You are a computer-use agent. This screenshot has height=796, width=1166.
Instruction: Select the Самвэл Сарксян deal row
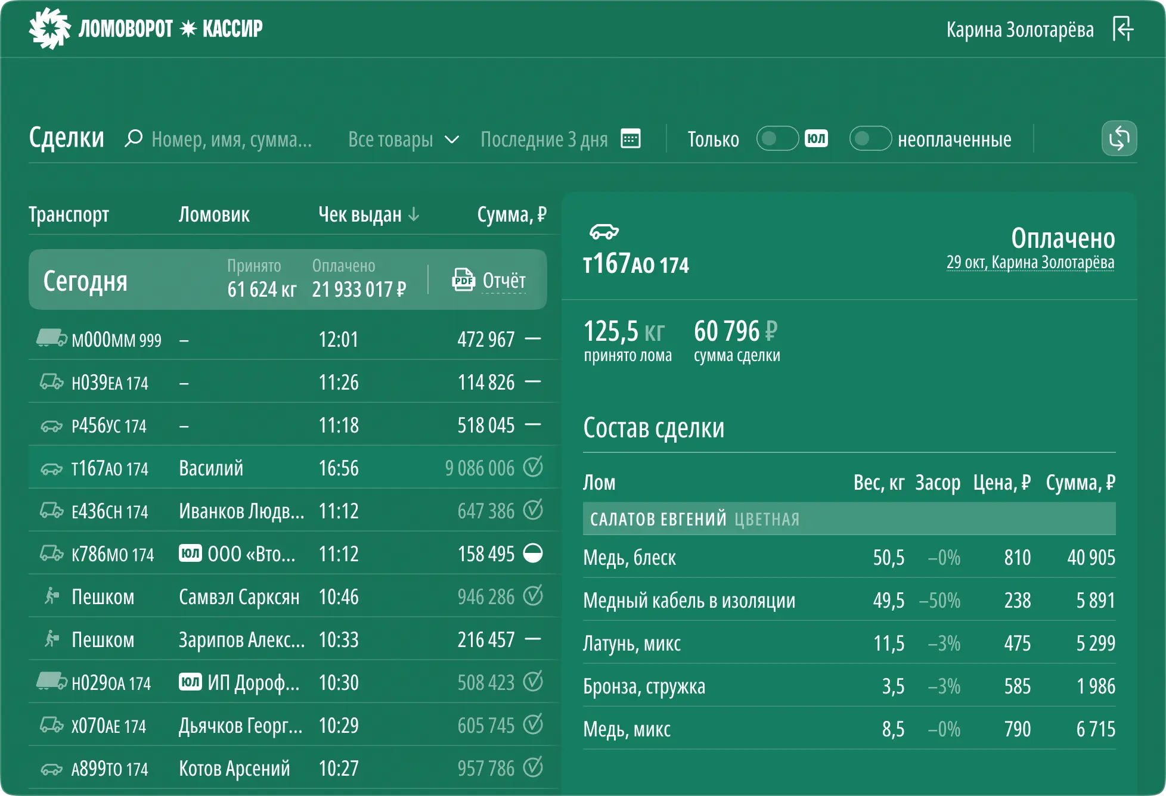(238, 596)
